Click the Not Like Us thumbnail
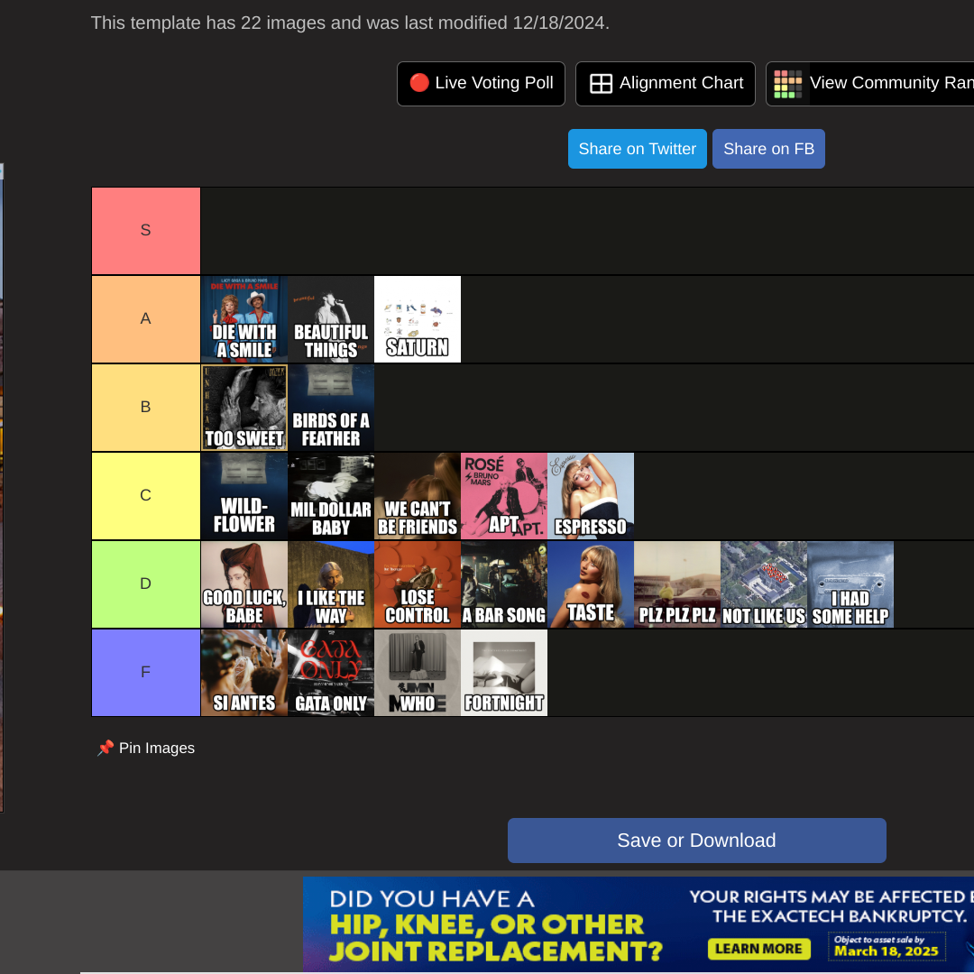 [x=764, y=584]
